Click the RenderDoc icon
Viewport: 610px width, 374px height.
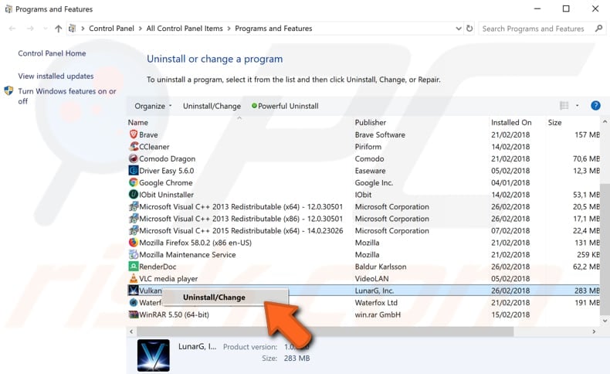[x=134, y=267]
